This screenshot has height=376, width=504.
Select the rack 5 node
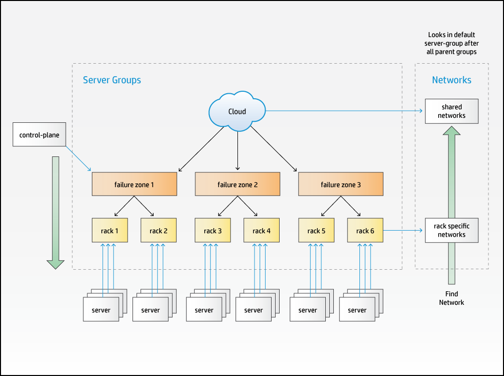tap(316, 231)
